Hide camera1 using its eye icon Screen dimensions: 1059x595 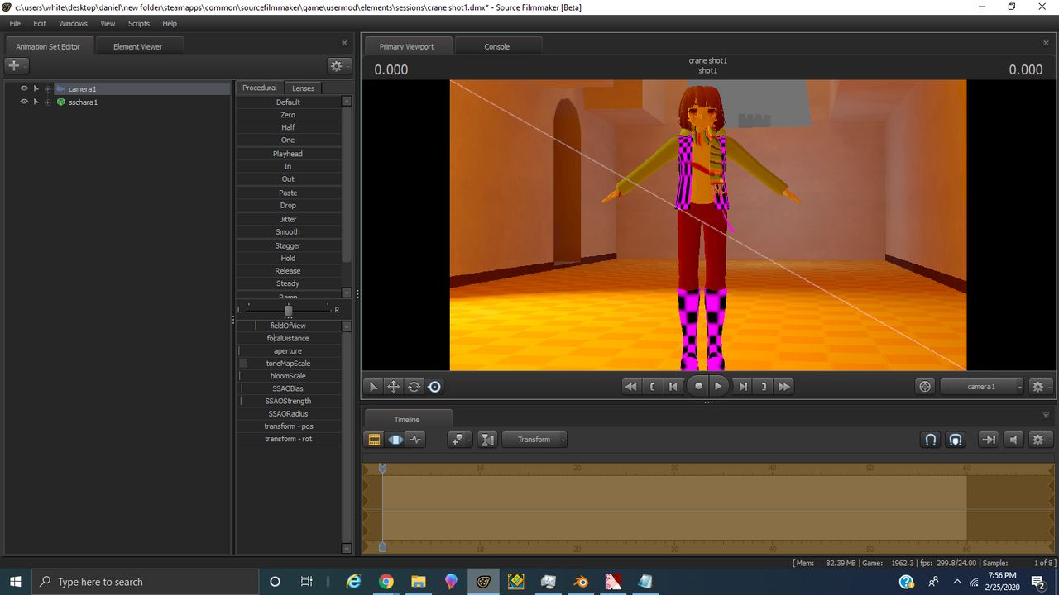(24, 88)
